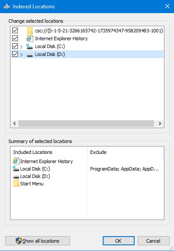Select Internet Explorer History in summary list
Viewport: 174px width, 251px height.
tap(46, 161)
